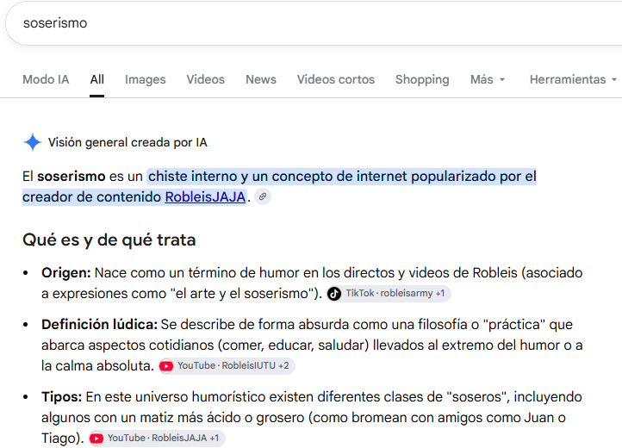This screenshot has height=448, width=622.
Task: Click the Visión general creada por IA label
Action: (x=128, y=142)
